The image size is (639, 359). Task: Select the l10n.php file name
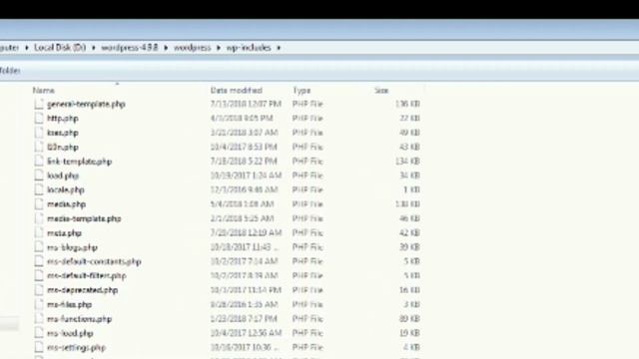click(63, 147)
